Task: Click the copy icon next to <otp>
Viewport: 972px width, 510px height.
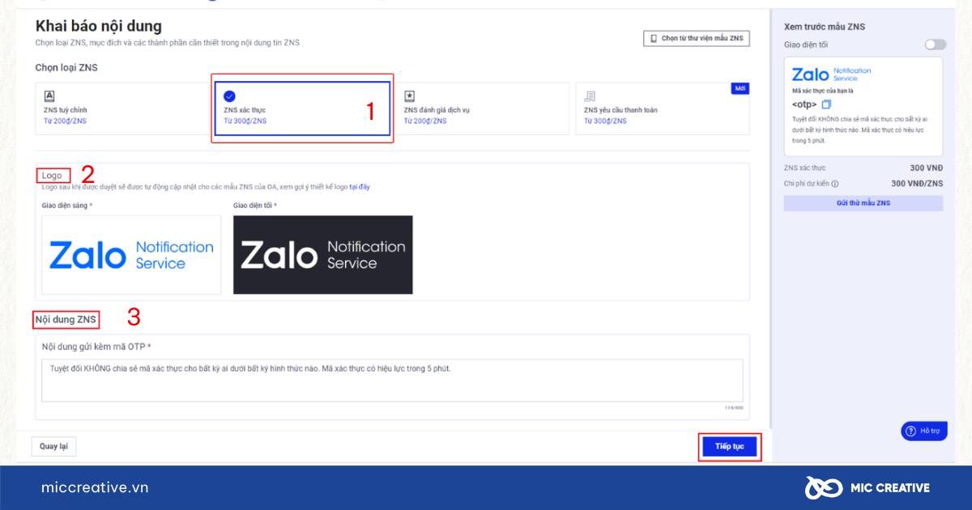Action: point(826,104)
